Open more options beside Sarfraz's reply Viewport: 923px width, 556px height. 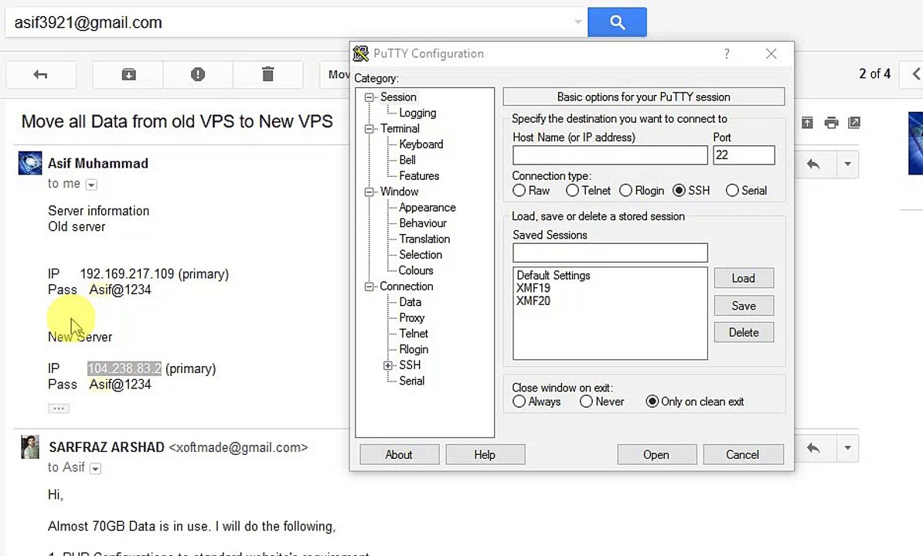[848, 448]
